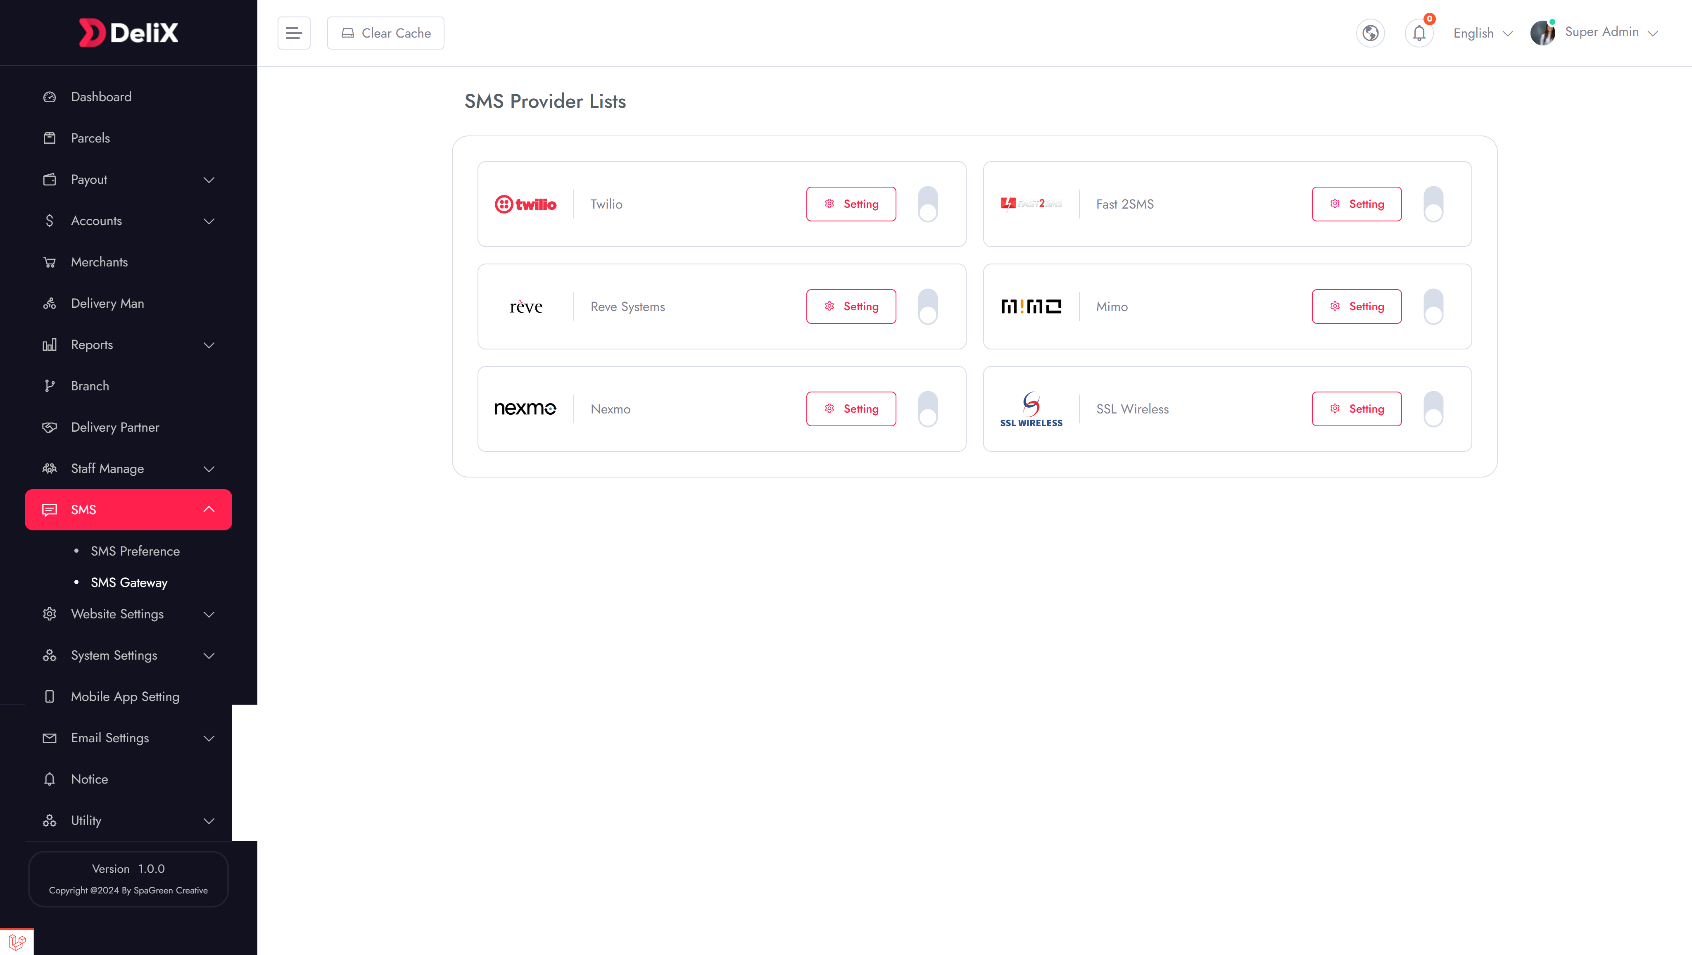Enable the Fast 2SMS provider toggle

(x=1433, y=204)
